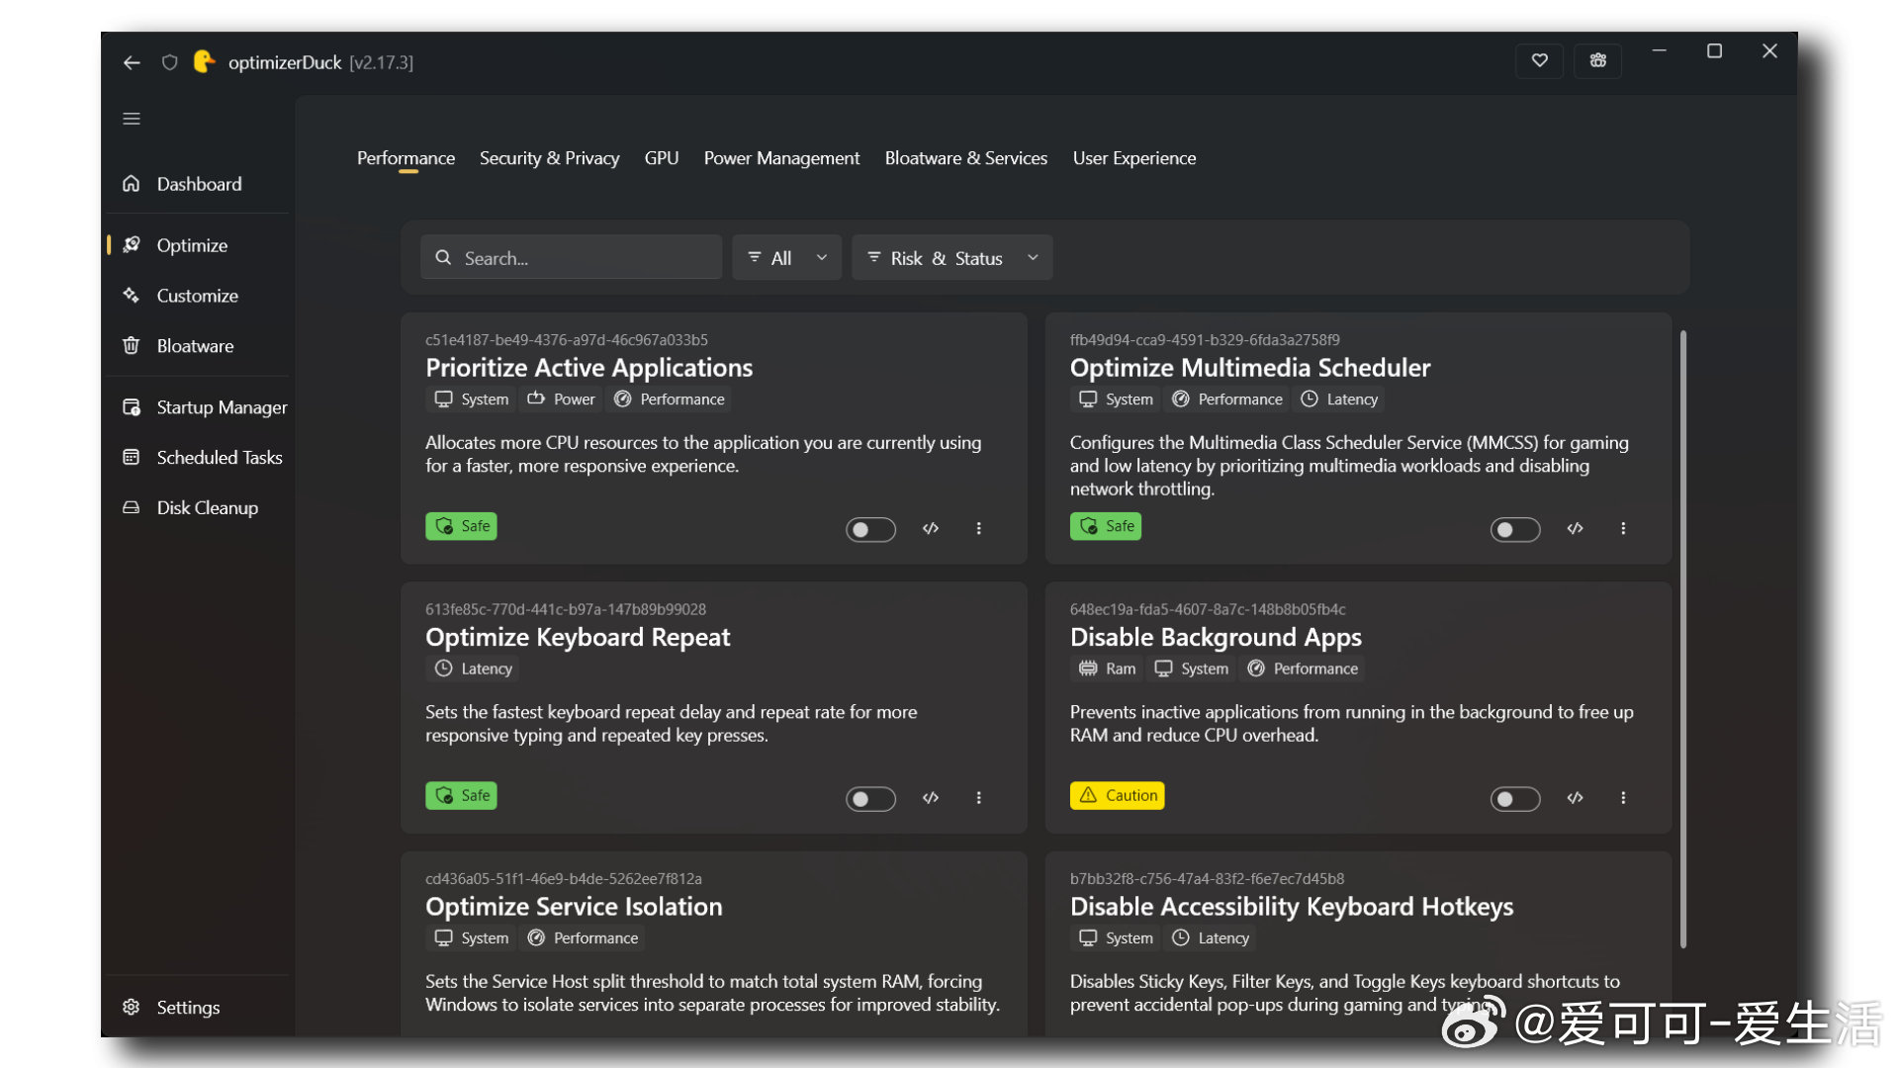This screenshot has width=1899, height=1068.
Task: Click Performance tag on Optimize Service Isolation
Action: 583,938
